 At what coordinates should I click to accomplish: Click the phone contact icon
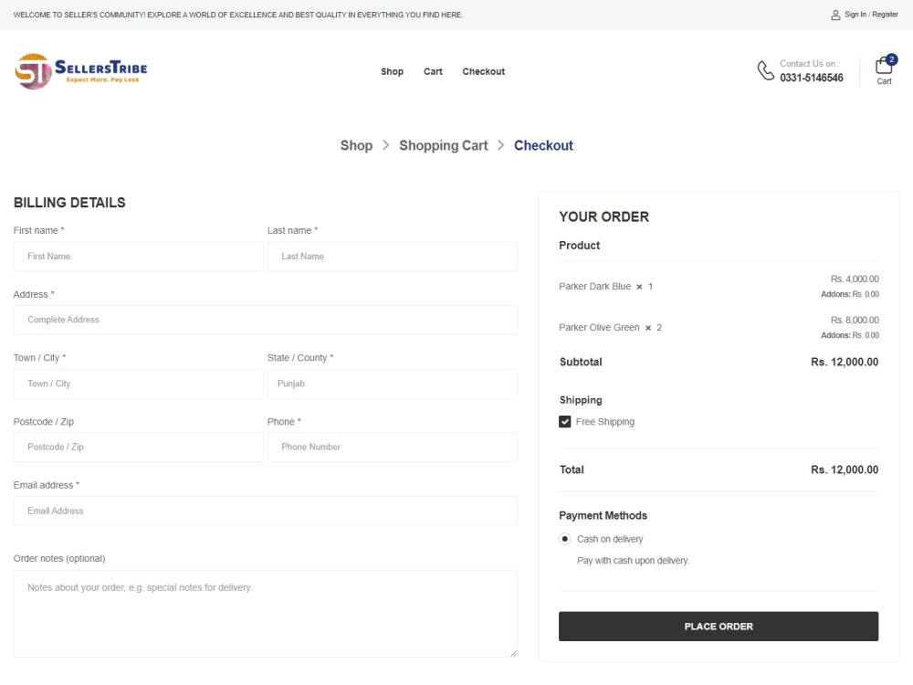pos(765,70)
